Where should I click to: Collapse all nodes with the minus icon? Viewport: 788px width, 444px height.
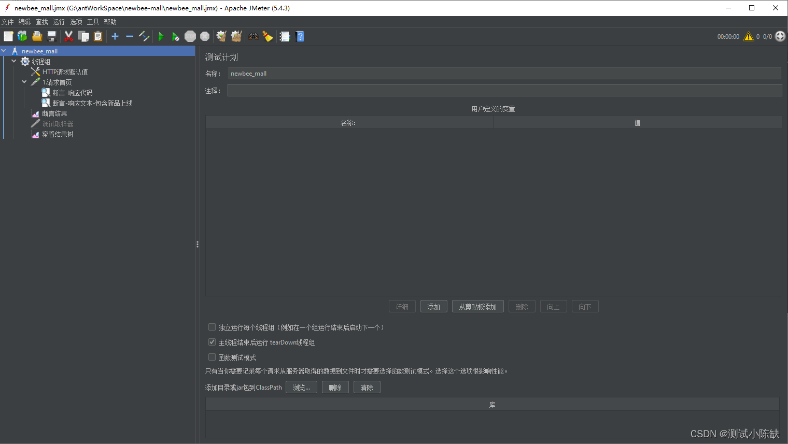[x=130, y=36]
